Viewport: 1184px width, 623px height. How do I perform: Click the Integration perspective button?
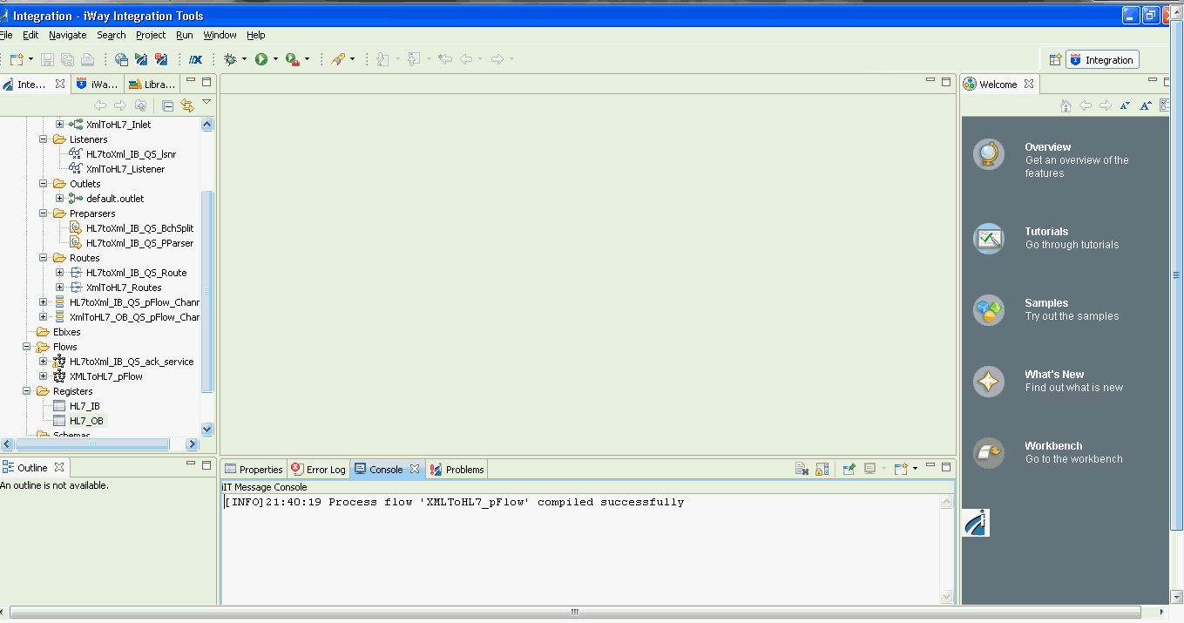click(x=1102, y=60)
